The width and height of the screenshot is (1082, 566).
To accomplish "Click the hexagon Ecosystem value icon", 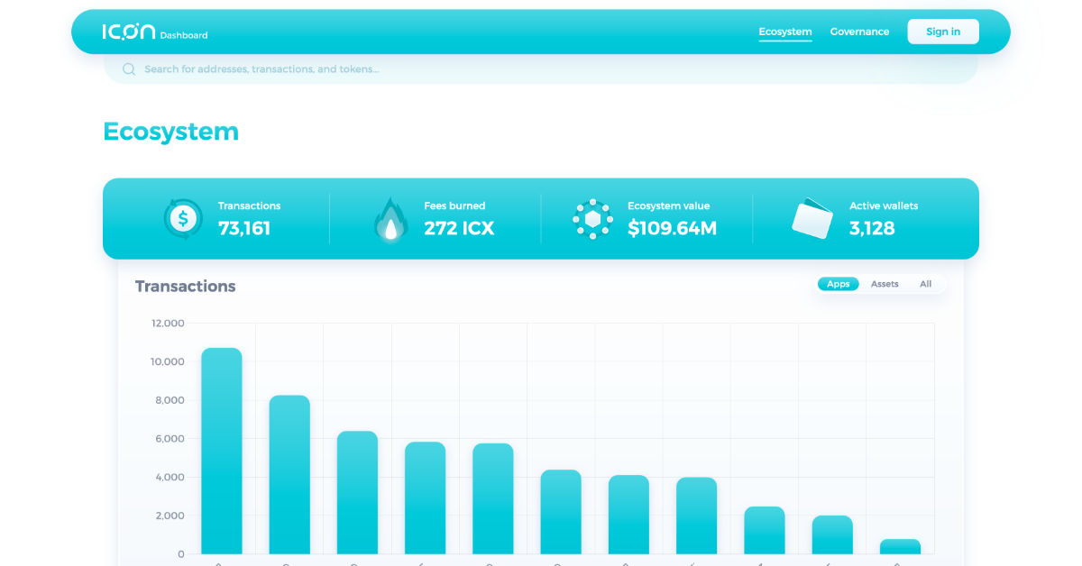I will tap(592, 219).
